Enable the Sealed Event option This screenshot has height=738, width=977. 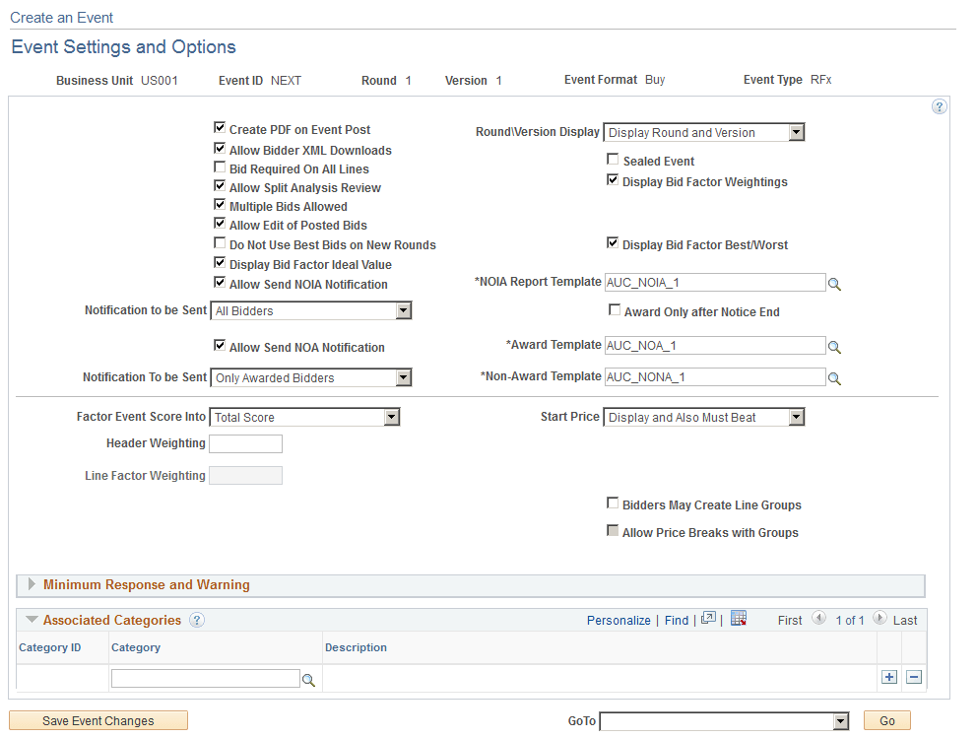coord(613,159)
